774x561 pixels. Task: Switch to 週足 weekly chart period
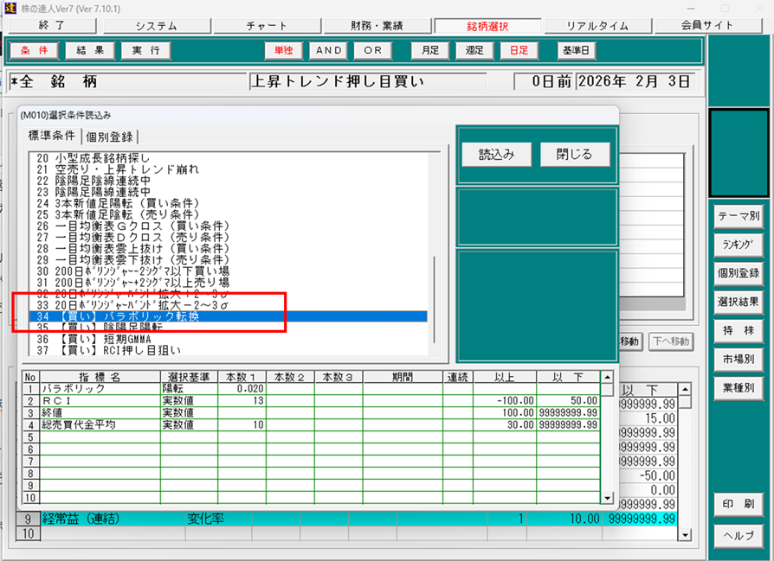click(474, 50)
